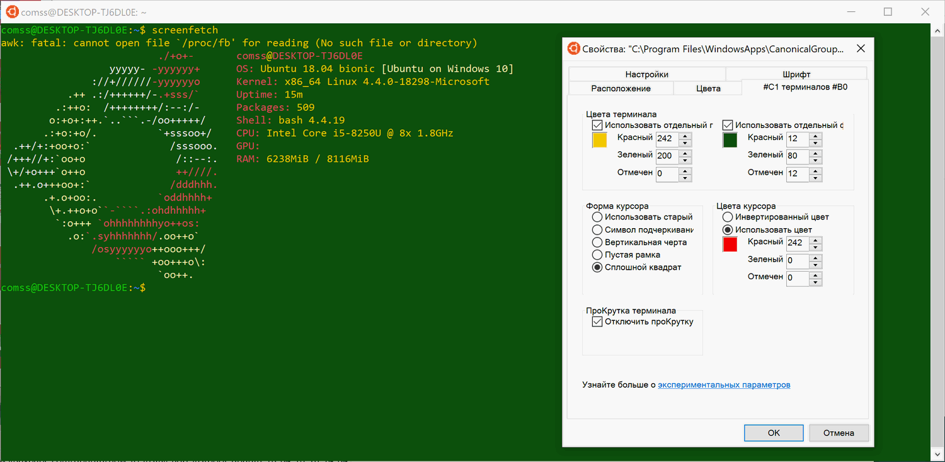The width and height of the screenshot is (945, 462).
Task: Increase Красный value next to the green swatch
Action: point(816,135)
